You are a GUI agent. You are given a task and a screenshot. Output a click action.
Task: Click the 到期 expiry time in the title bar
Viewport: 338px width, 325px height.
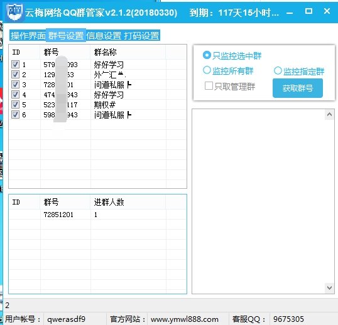(234, 13)
